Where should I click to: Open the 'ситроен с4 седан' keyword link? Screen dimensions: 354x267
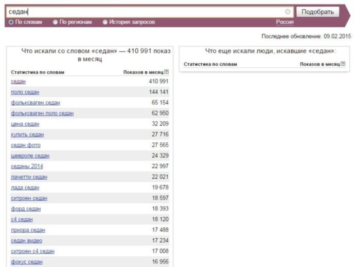click(33, 251)
